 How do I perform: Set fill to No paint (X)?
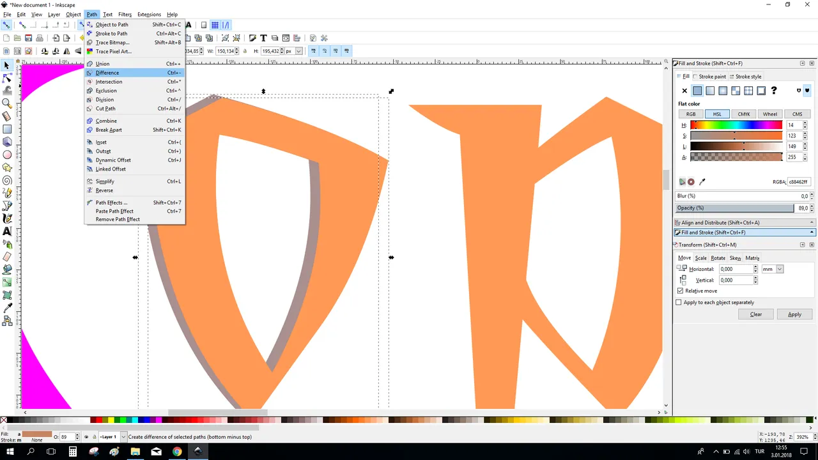point(684,91)
